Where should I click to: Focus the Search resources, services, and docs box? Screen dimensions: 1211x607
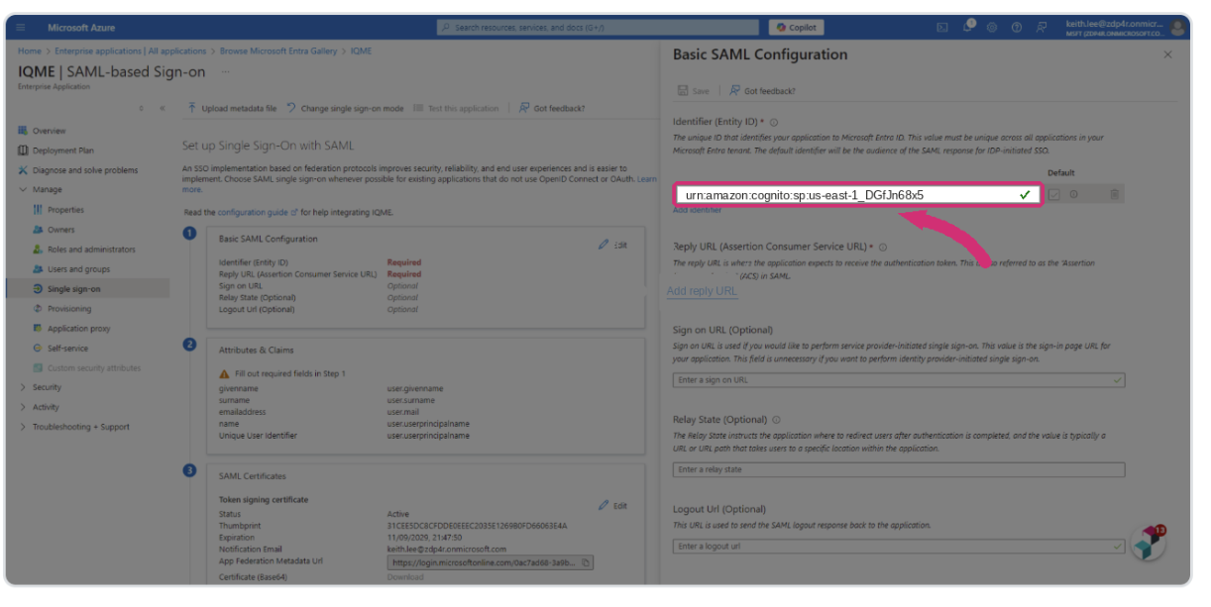(x=599, y=28)
